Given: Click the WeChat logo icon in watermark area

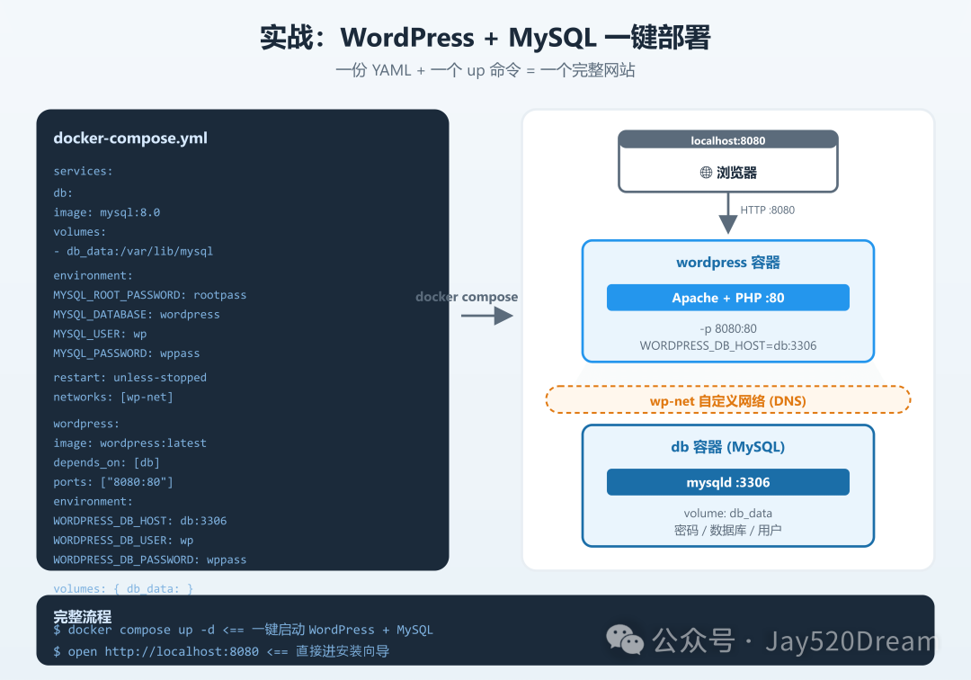Looking at the screenshot, I should (625, 640).
